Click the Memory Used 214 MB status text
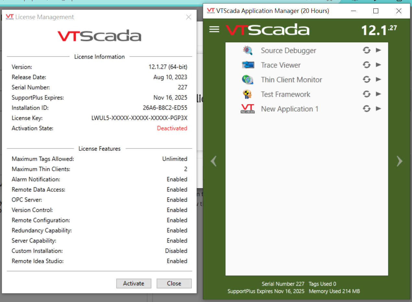Viewport: 412px width, 302px height. pyautogui.click(x=334, y=291)
